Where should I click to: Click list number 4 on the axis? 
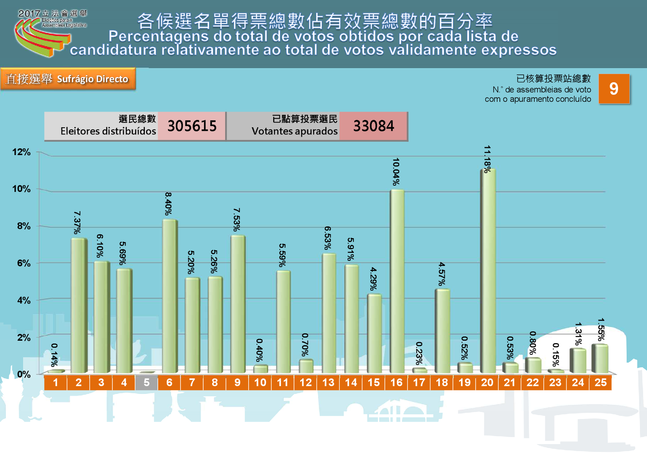point(124,383)
